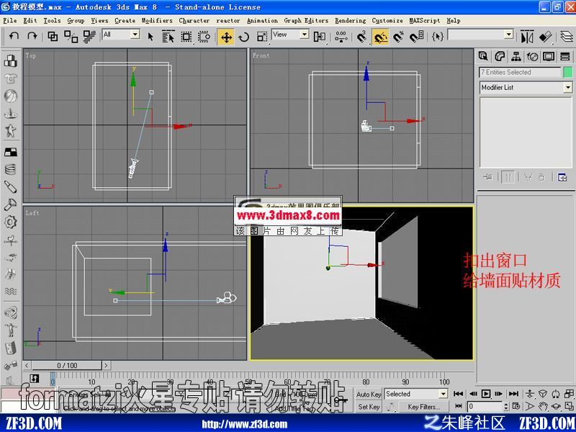576x432 pixels.
Task: Click Go to End playback control
Action: [x=513, y=394]
